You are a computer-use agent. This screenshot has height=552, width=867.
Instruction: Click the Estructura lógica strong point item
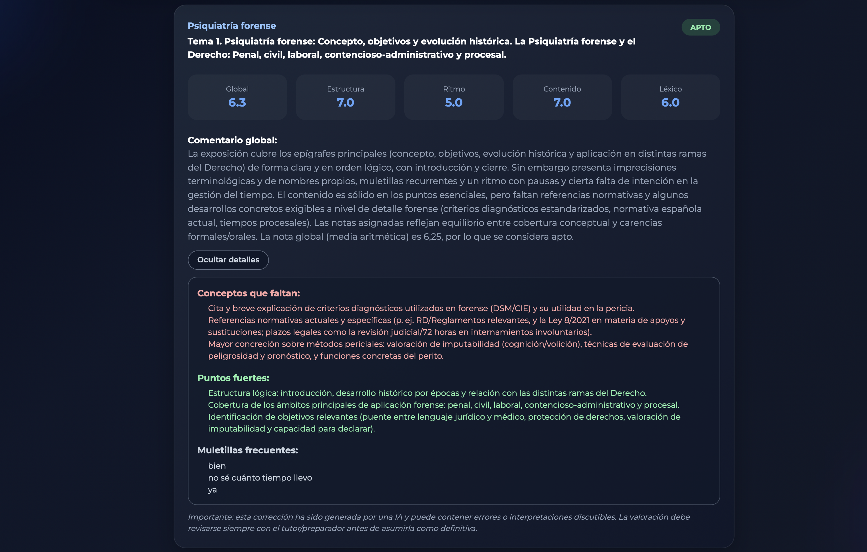click(x=427, y=393)
